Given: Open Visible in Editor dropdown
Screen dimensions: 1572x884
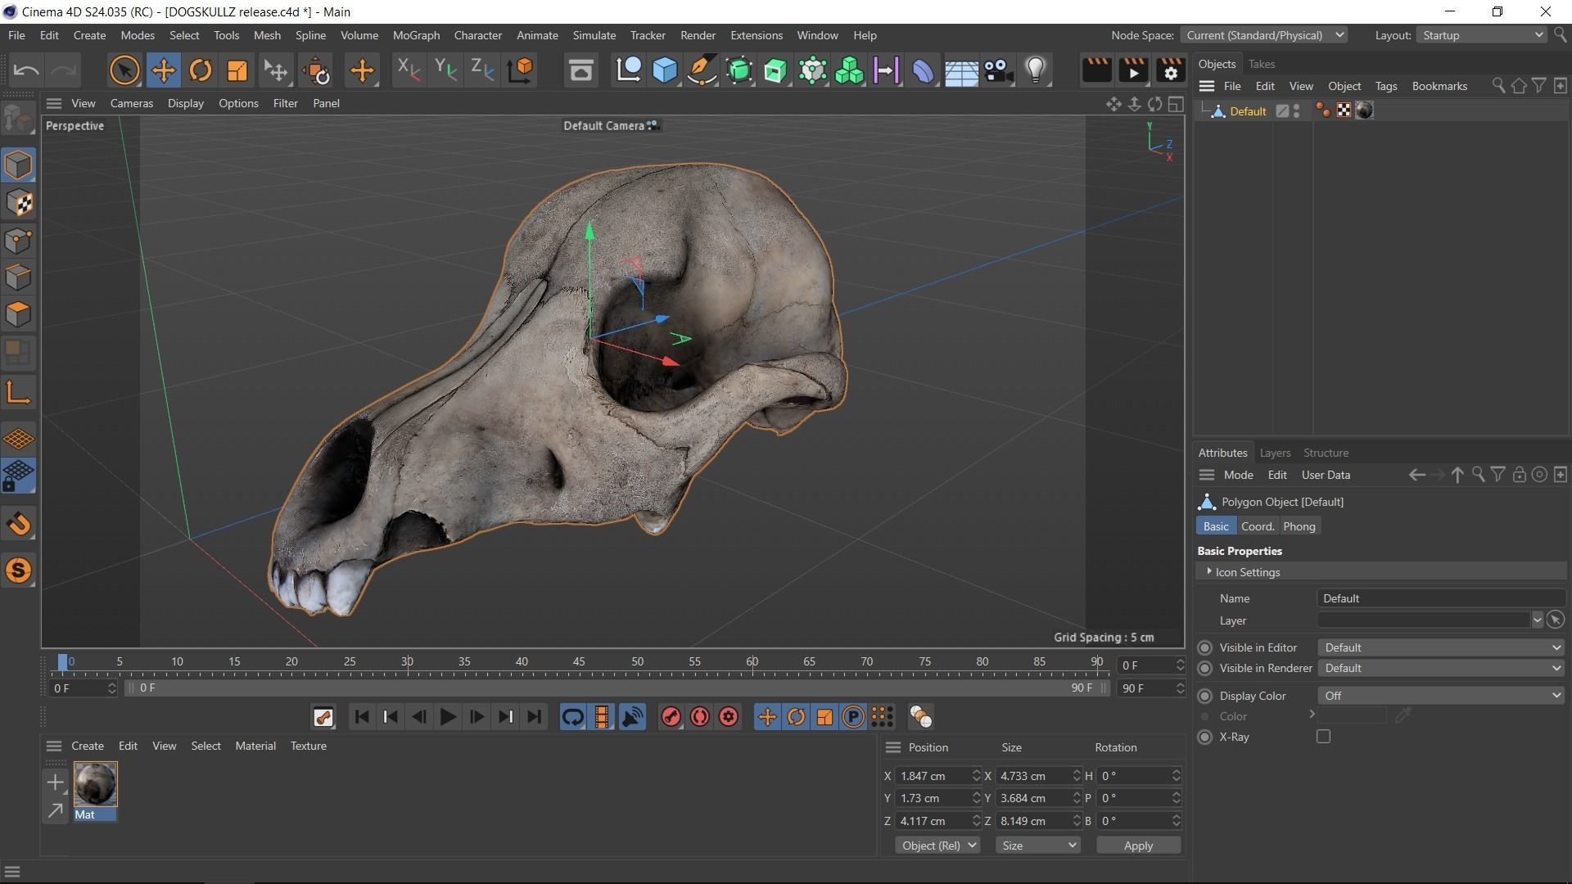Looking at the screenshot, I should pos(1441,647).
